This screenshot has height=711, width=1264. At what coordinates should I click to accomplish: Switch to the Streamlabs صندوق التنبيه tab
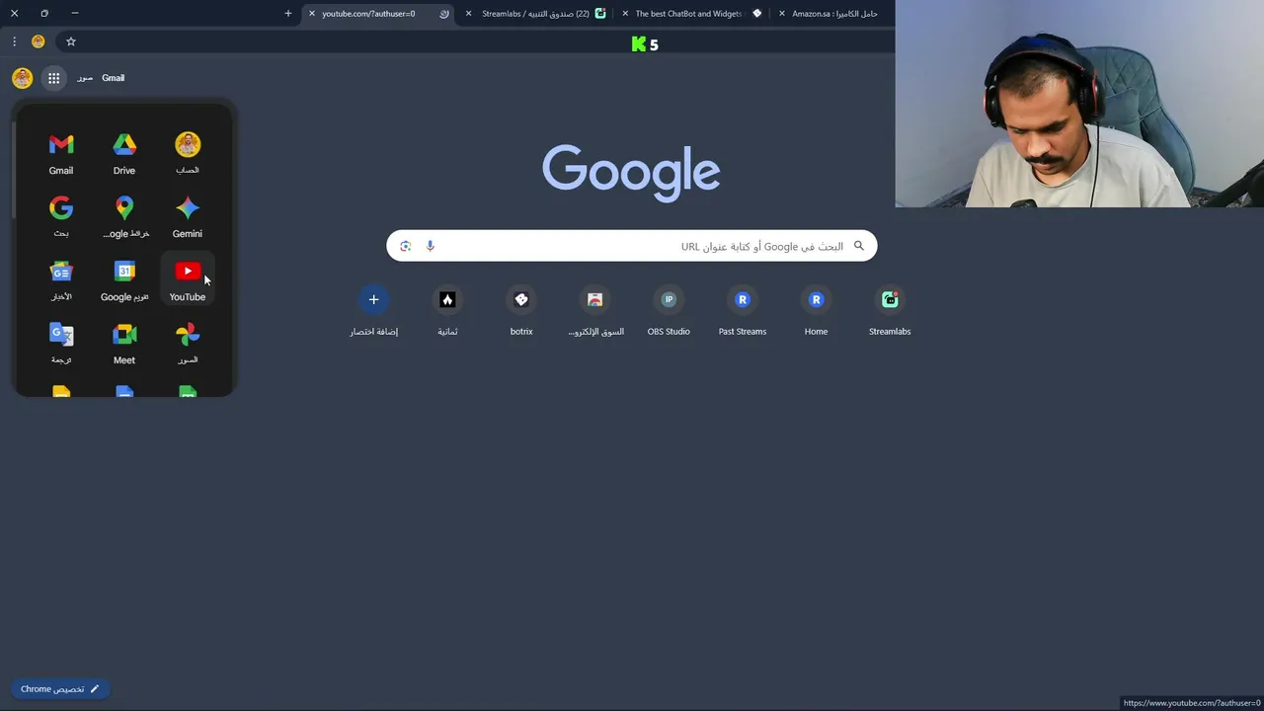[536, 14]
